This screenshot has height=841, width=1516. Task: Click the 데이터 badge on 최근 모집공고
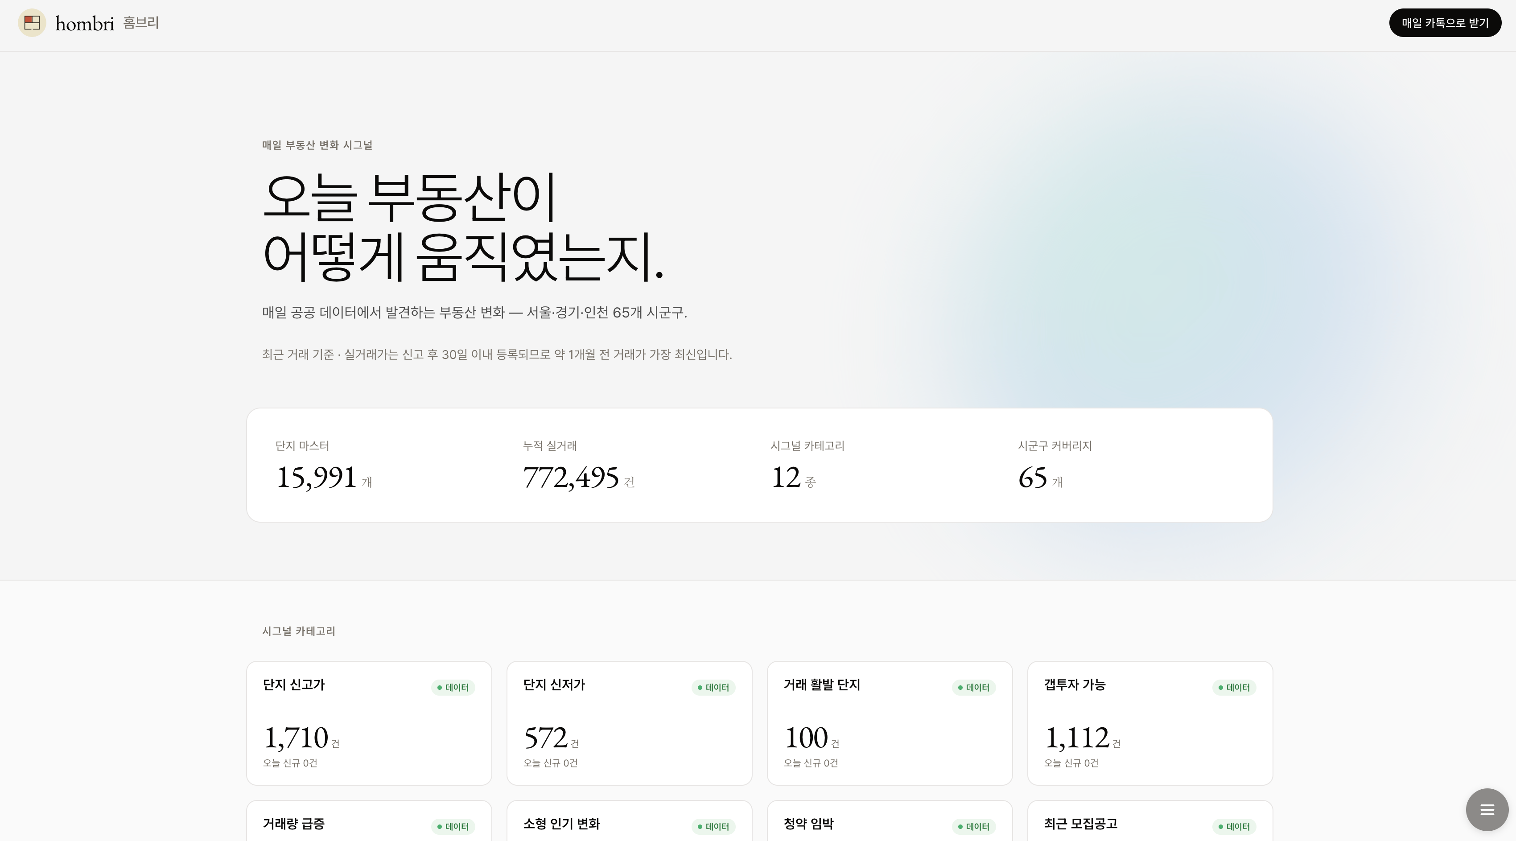(x=1234, y=826)
